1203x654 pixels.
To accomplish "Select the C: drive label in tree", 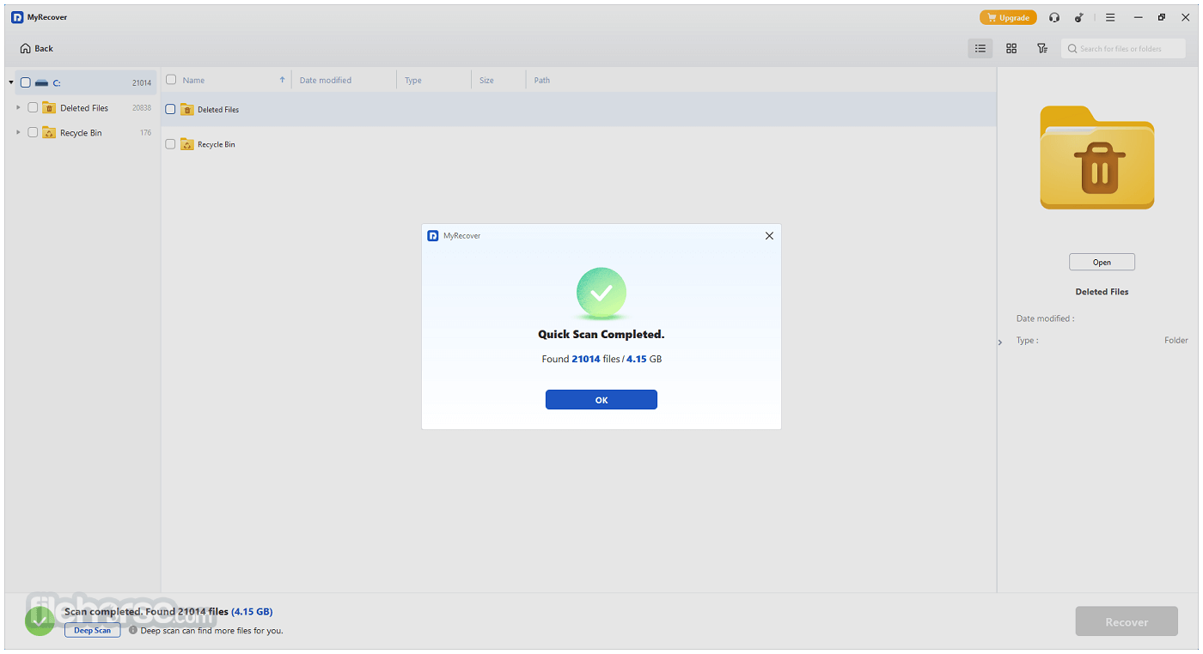I will pos(57,83).
